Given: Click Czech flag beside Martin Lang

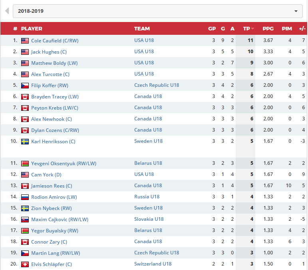Looking at the screenshot, I should [x=25, y=253].
